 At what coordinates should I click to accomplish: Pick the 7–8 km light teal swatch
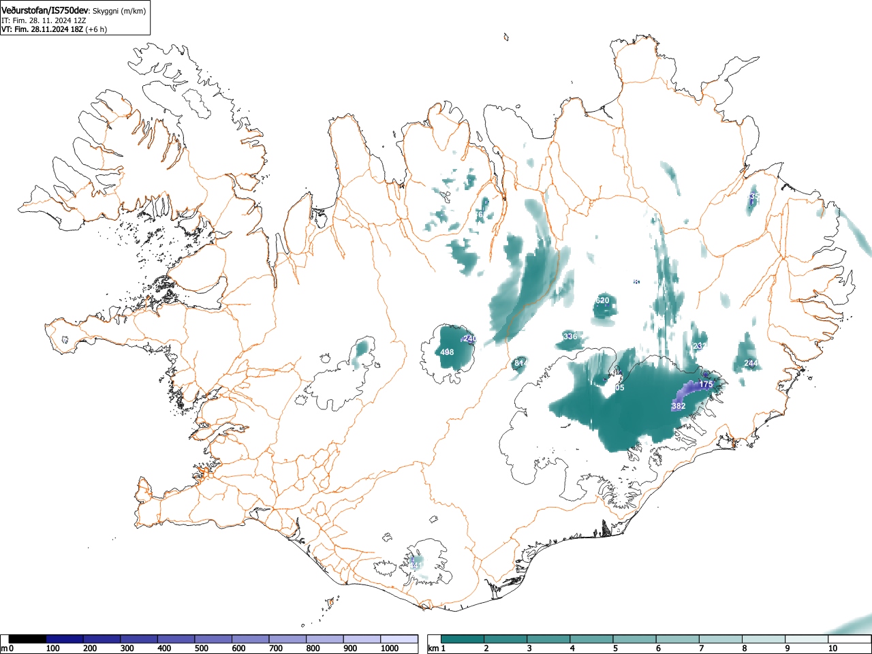tap(720, 639)
